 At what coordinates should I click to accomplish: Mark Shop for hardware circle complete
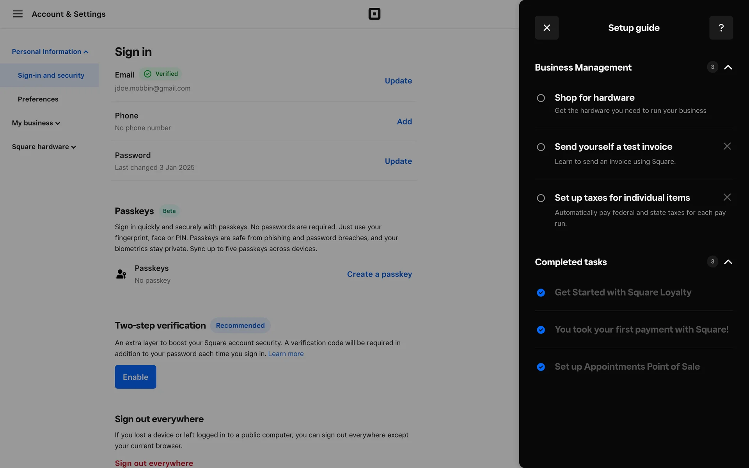pyautogui.click(x=541, y=98)
